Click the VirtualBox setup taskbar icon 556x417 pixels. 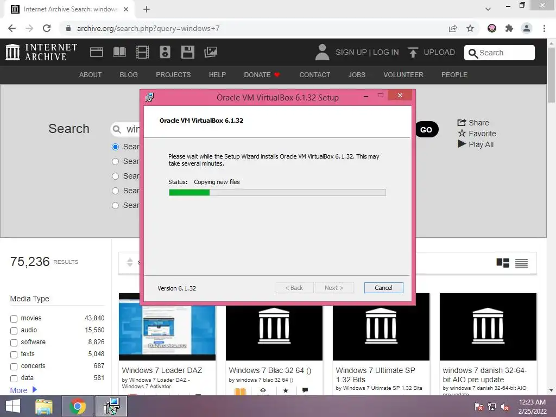click(111, 406)
